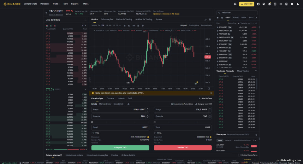
Task: Open the notifications bell
Action: (x=269, y=4)
